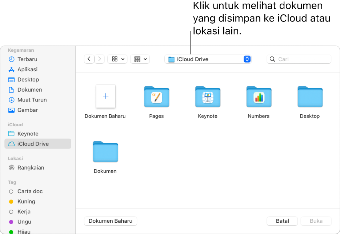The width and height of the screenshot is (340, 234).
Task: Click the Gambar picture icon in sidebar
Action: pos(12,110)
